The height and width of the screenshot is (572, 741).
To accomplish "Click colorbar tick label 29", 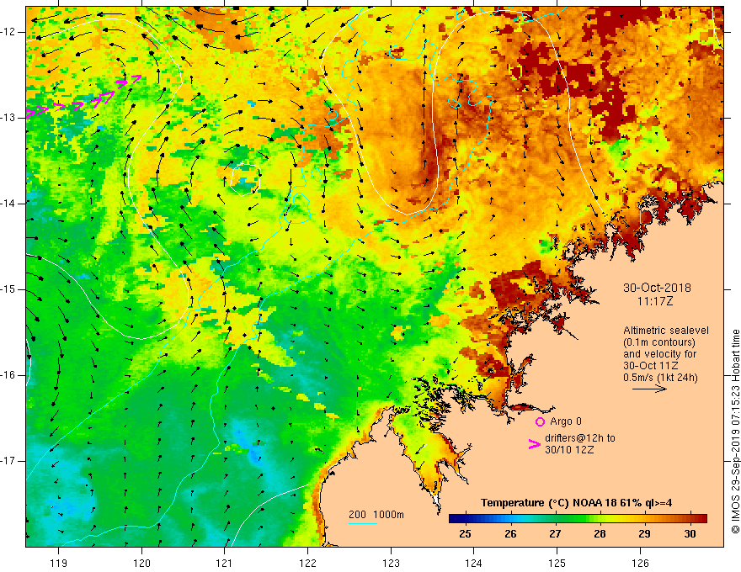I will [645, 534].
